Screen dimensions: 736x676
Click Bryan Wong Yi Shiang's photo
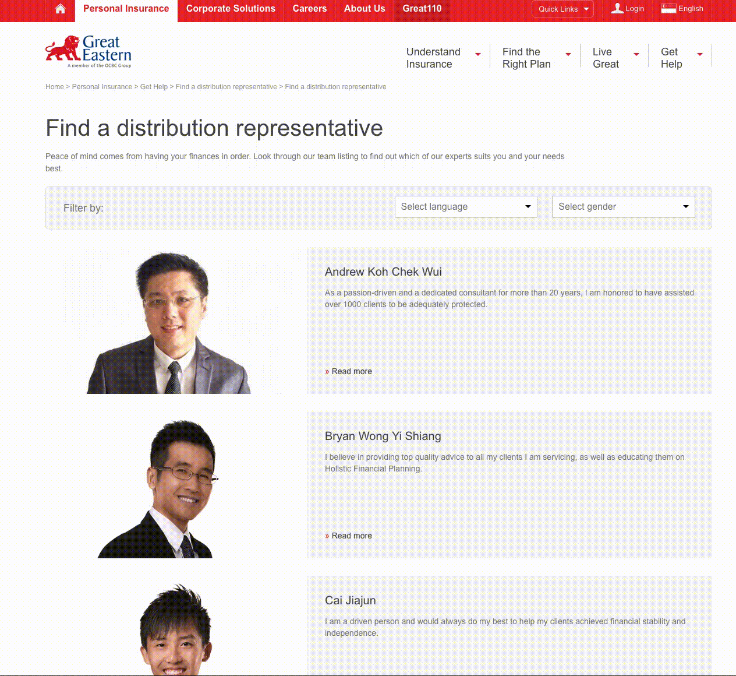(158, 488)
